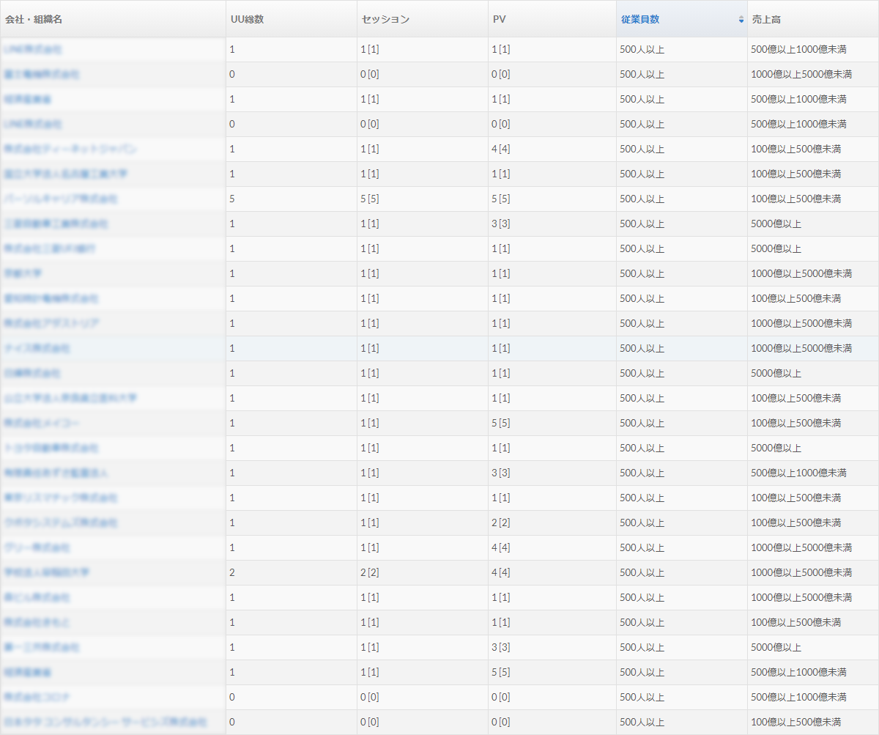Click the UU総数 cell showing 5
The height and width of the screenshot is (735, 879).
[232, 199]
